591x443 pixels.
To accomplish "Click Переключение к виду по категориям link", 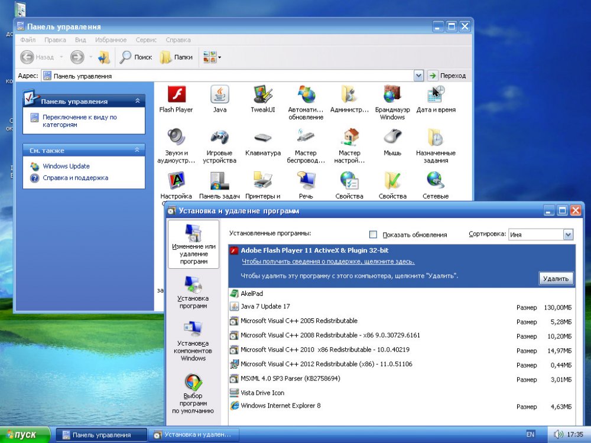I will click(80, 121).
